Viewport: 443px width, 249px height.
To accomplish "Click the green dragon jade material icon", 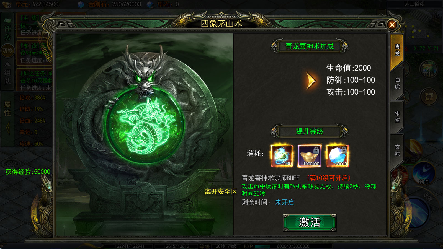I will pyautogui.click(x=282, y=156).
